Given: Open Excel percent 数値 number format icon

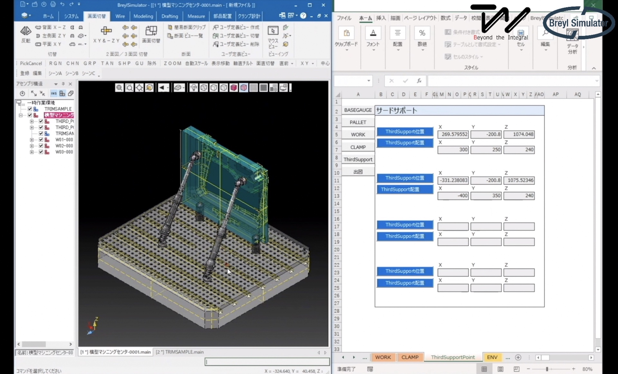Looking at the screenshot, I should (422, 33).
